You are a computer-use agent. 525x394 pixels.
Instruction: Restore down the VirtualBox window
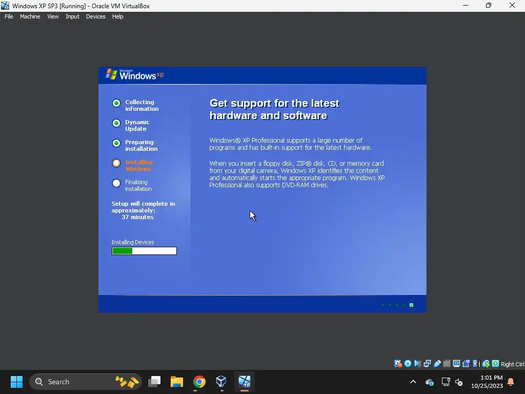coord(489,6)
